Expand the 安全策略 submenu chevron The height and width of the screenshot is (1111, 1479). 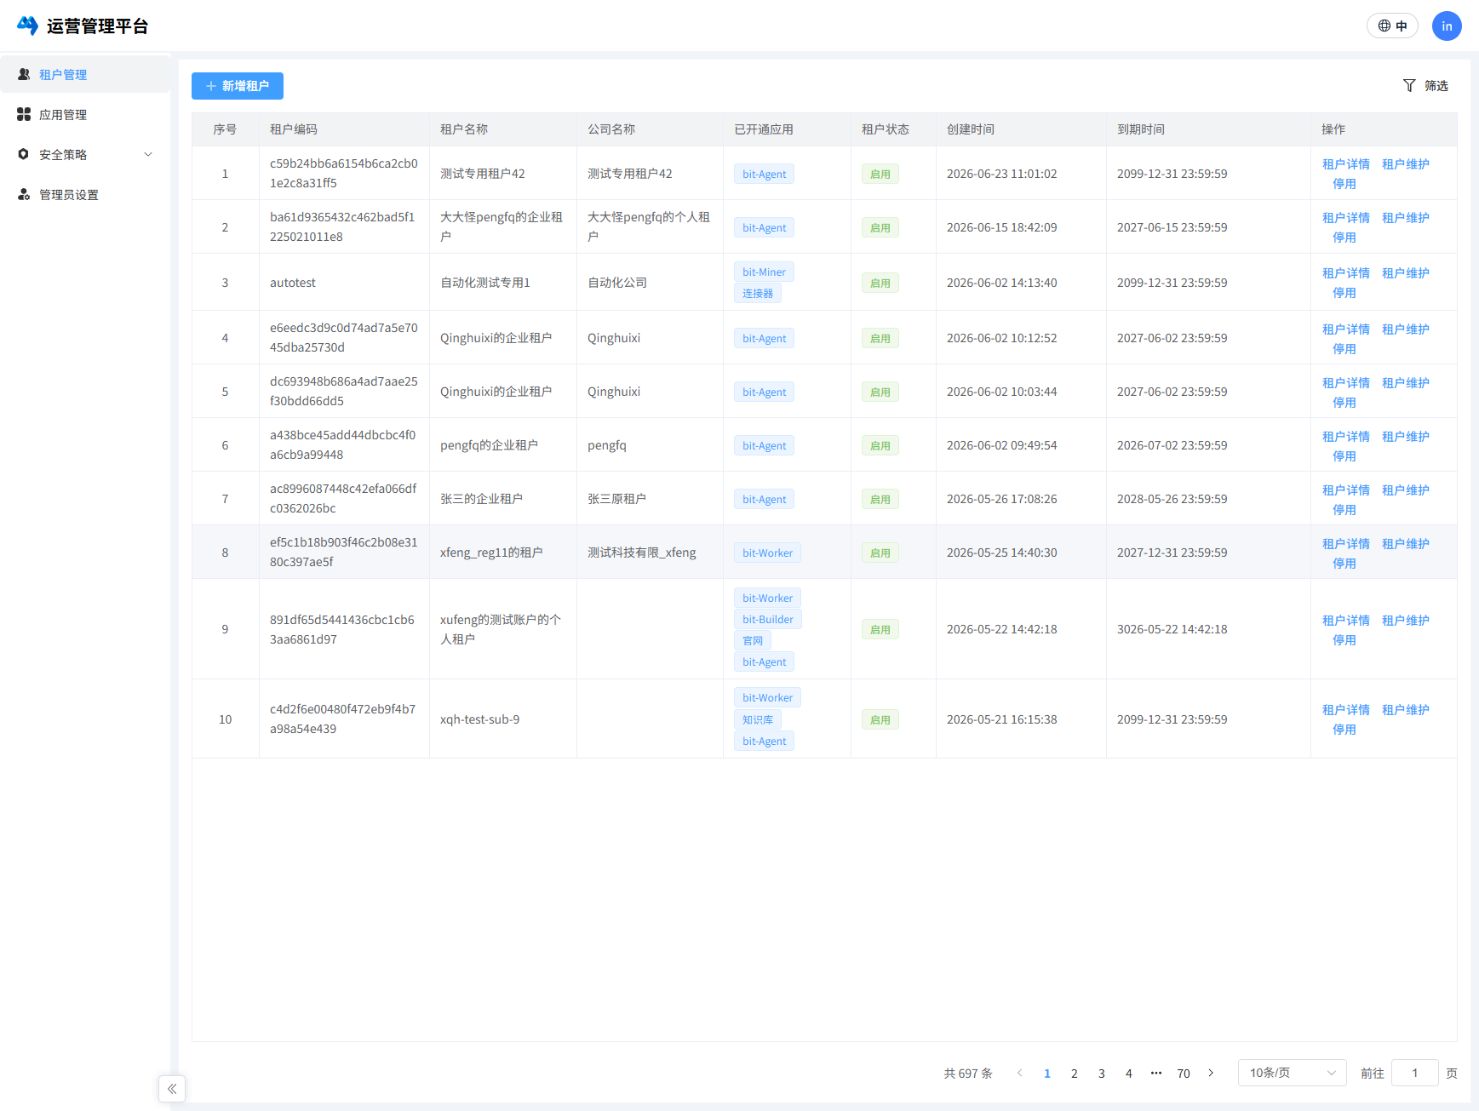point(148,154)
